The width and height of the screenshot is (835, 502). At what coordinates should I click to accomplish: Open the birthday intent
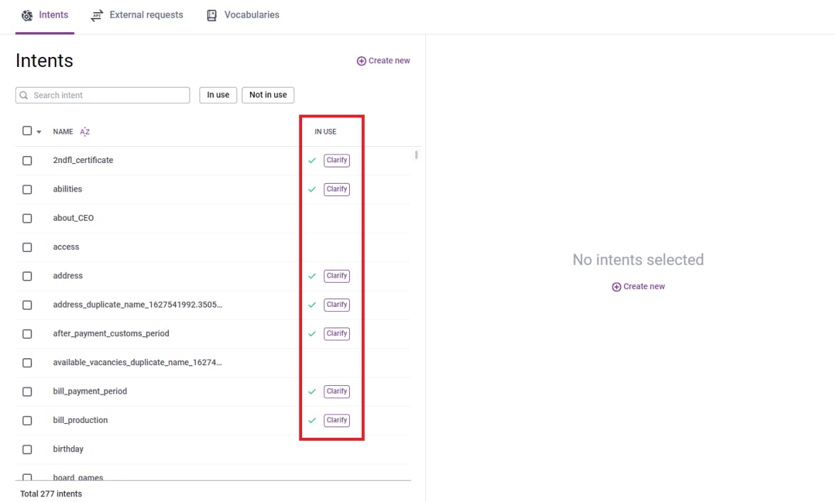(x=68, y=449)
